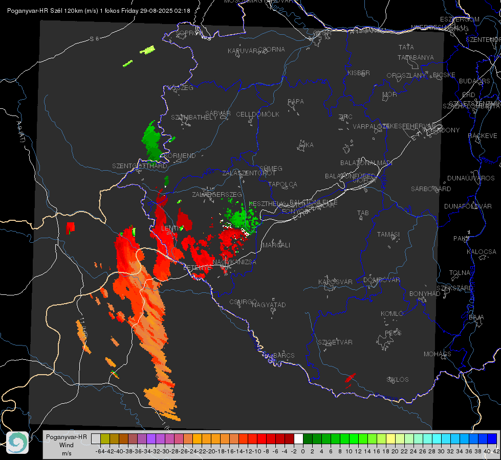Pick the dark blue swatch above 42
This screenshot has width=501, height=460.
pos(492,439)
